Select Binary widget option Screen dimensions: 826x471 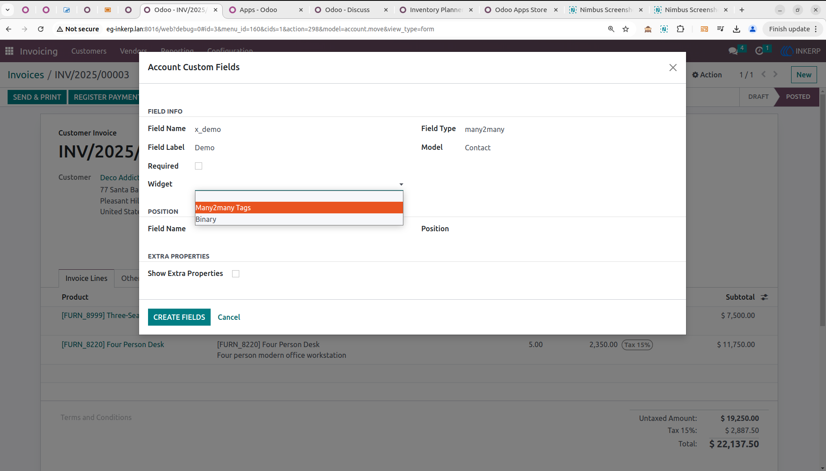[299, 219]
